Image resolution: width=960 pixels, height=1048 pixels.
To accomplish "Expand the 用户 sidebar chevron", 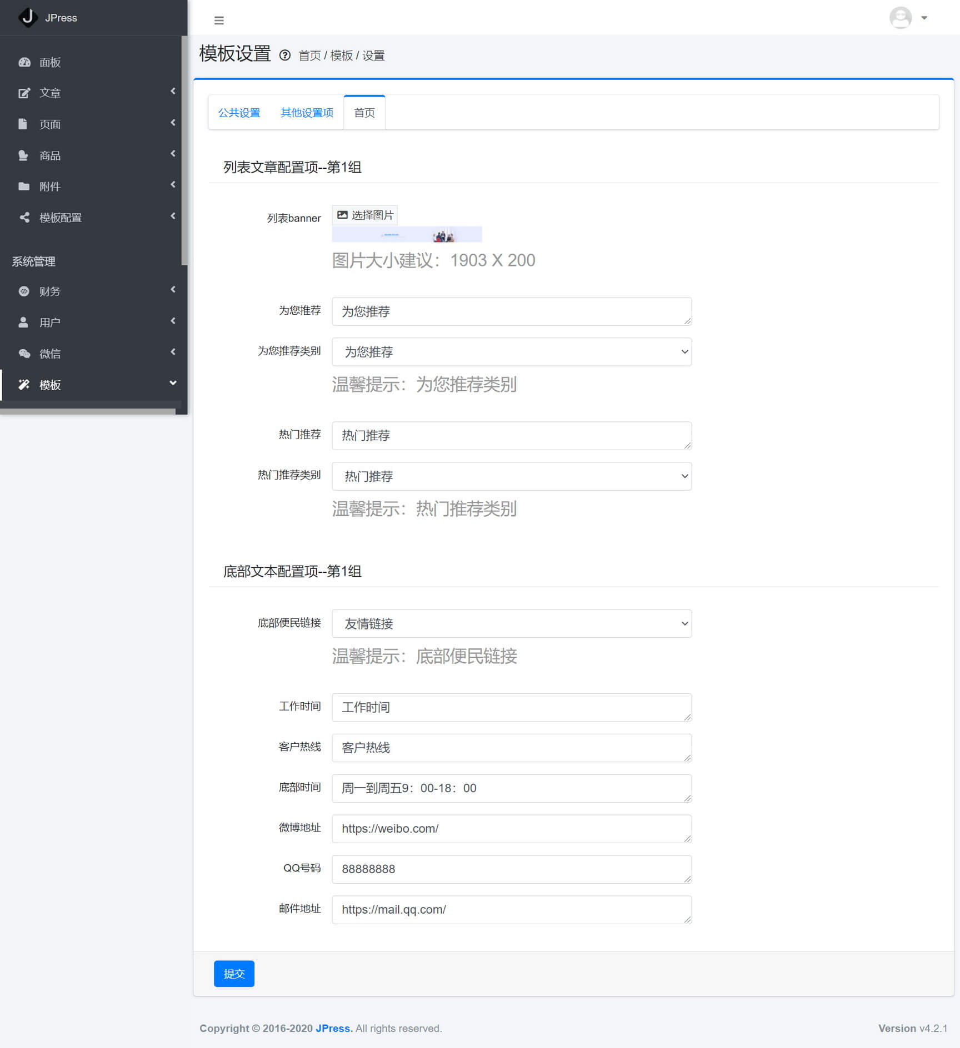I will [x=173, y=321].
